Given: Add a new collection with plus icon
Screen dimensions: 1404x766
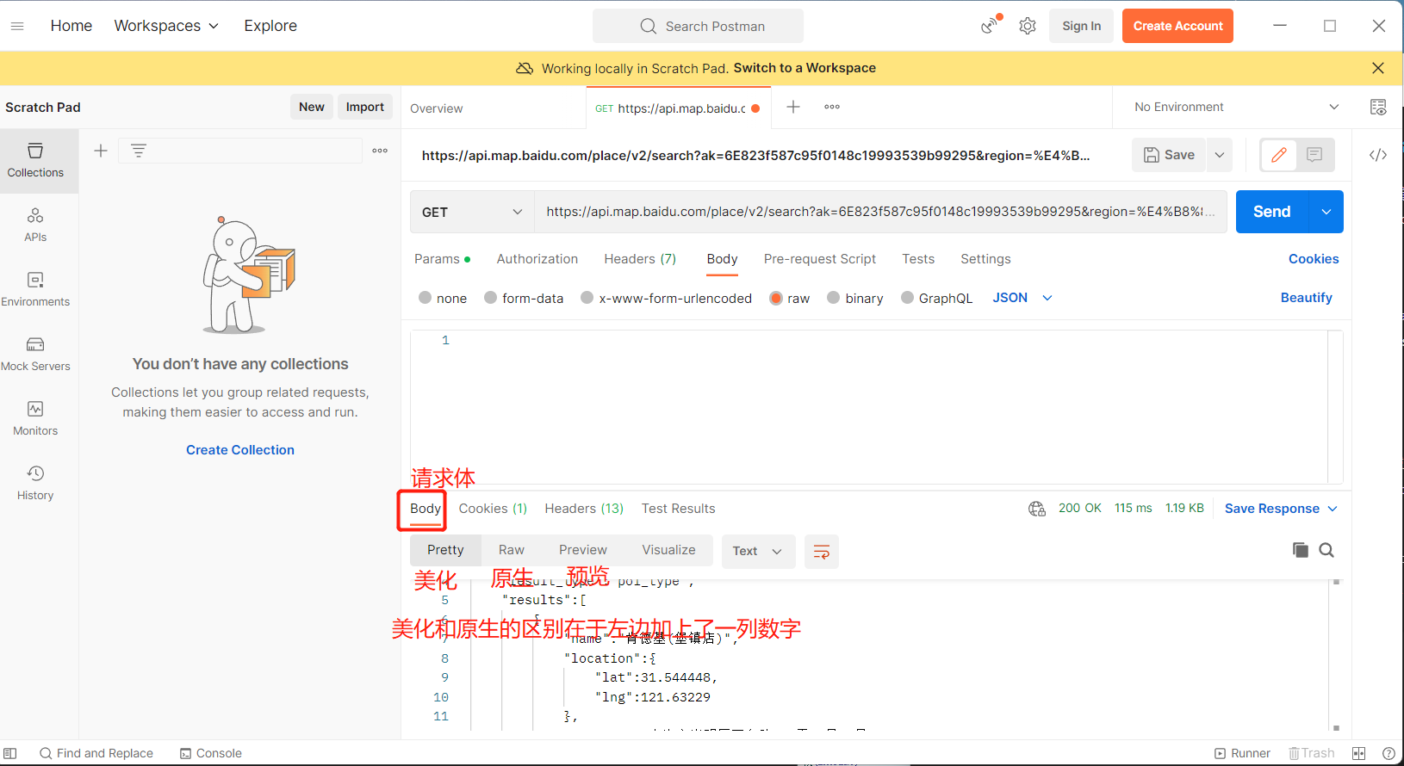Looking at the screenshot, I should point(101,151).
